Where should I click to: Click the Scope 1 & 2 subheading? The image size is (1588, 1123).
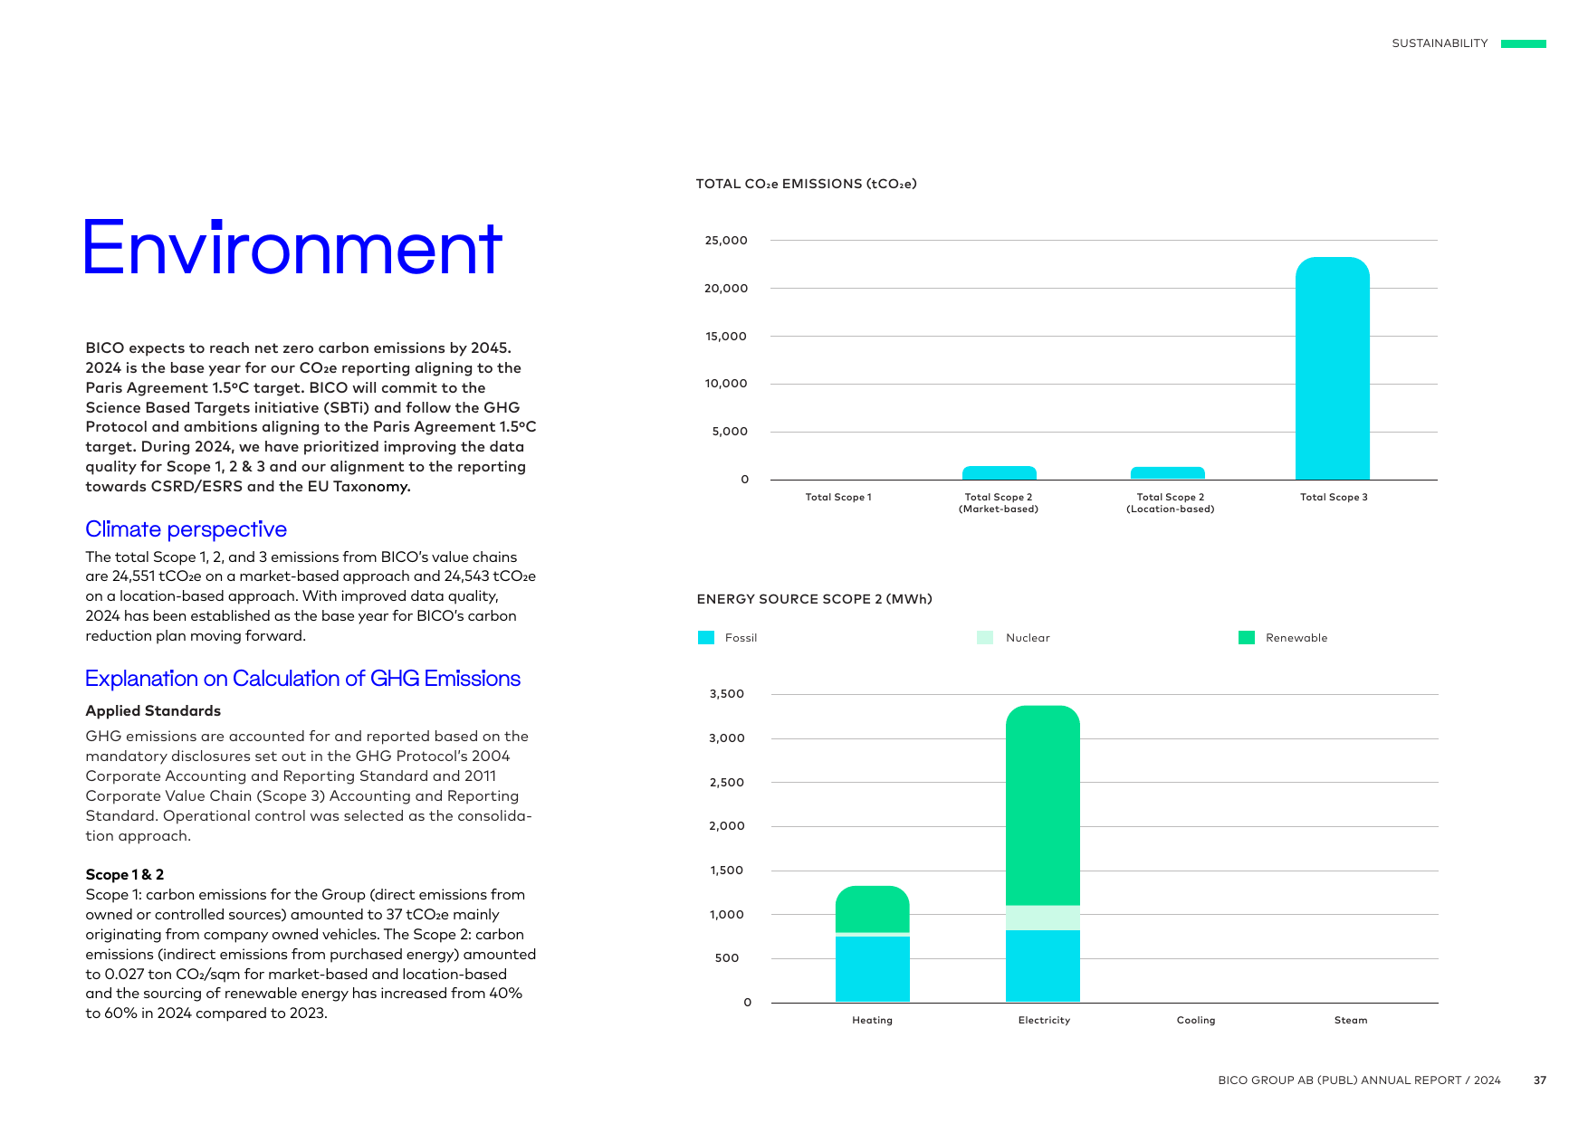[125, 875]
